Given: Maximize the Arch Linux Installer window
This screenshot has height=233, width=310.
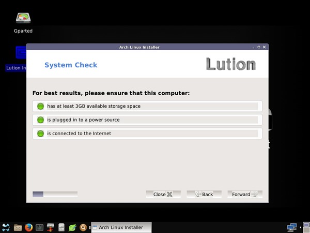Looking at the screenshot, I should tap(259, 47).
